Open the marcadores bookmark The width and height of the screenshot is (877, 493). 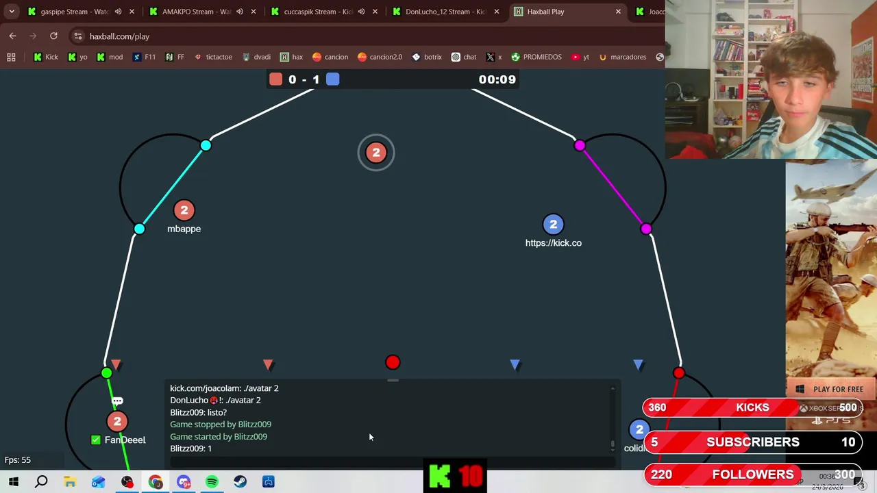point(622,57)
